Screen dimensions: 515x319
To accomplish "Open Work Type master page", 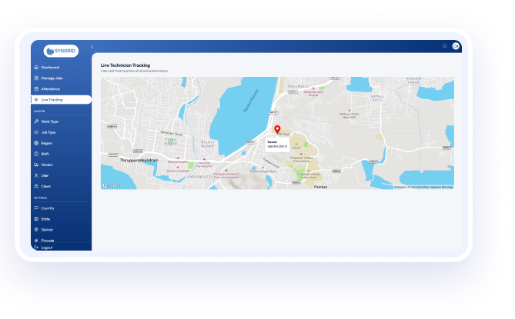I will [x=49, y=121].
